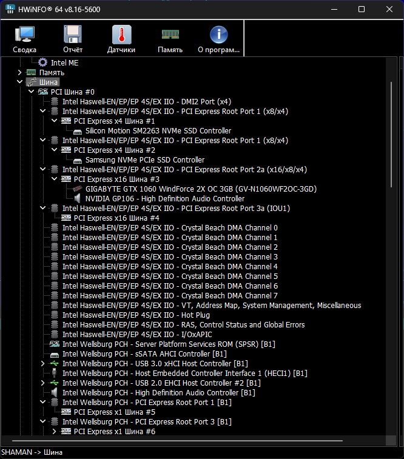Collapse Wellsburg PCI Express Root Port 3 [B1]

click(x=42, y=421)
